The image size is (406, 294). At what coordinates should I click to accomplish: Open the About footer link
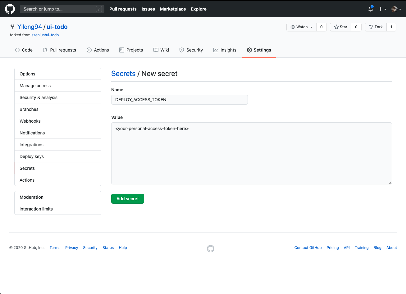point(392,248)
